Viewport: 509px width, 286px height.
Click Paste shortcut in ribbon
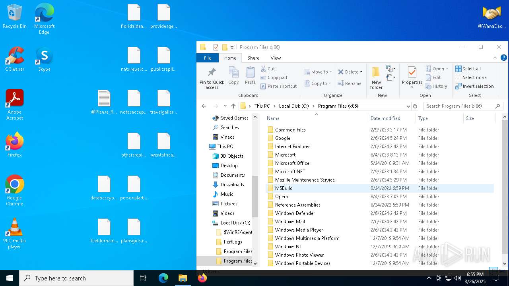coord(278,86)
